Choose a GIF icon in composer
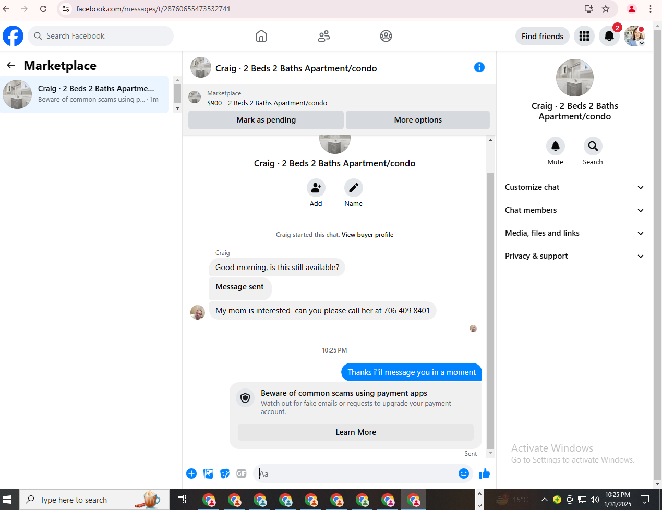This screenshot has height=510, width=662. pyautogui.click(x=242, y=473)
